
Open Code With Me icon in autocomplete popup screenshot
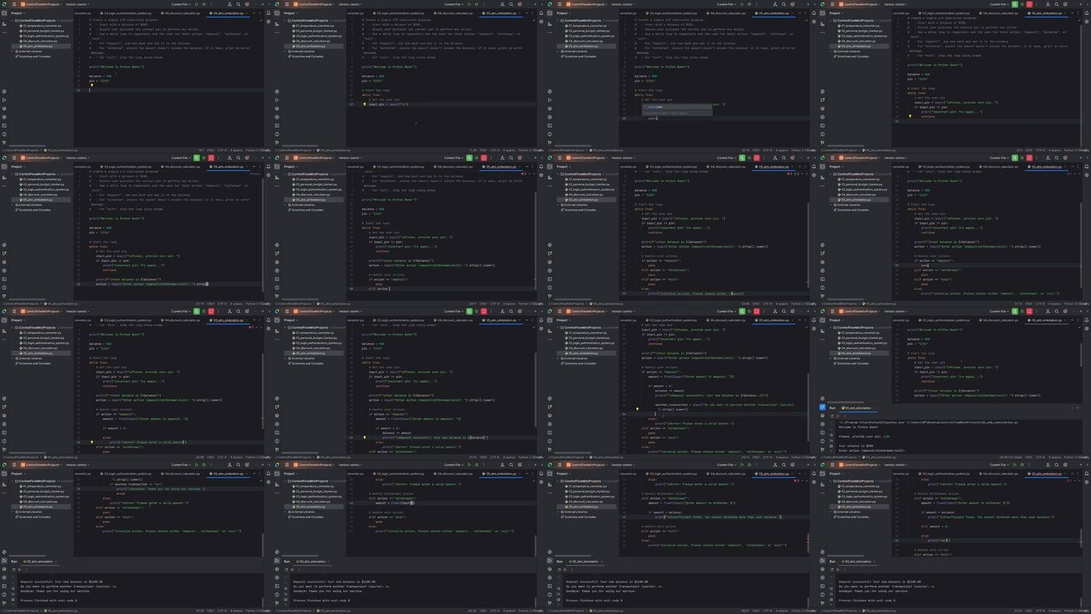(775, 4)
